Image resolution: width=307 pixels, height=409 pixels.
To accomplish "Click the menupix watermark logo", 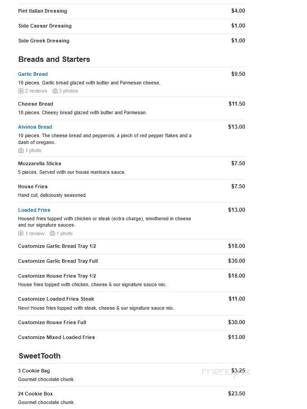I will click(x=226, y=372).
